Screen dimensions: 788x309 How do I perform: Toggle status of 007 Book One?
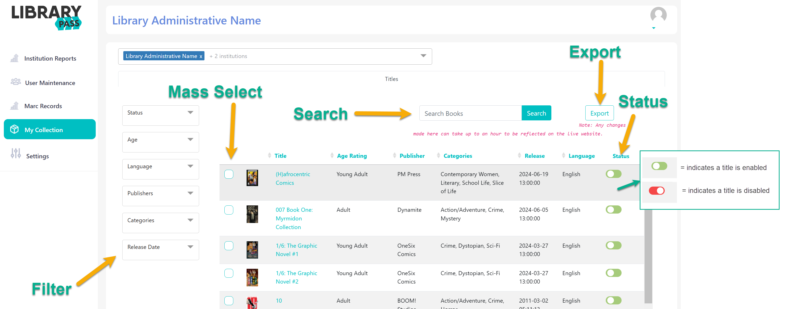point(613,209)
